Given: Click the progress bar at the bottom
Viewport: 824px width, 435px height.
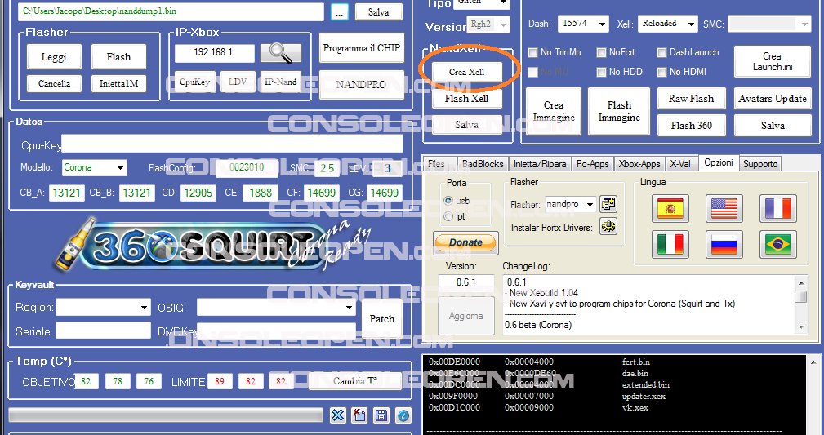Looking at the screenshot, I should pos(166,415).
